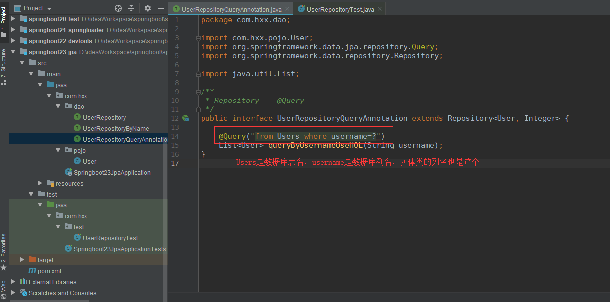Collapse springboot23-jpa module
The image size is (610, 302).
click(x=13, y=52)
